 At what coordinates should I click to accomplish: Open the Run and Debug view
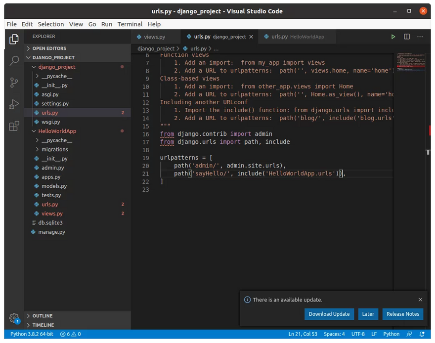point(14,104)
